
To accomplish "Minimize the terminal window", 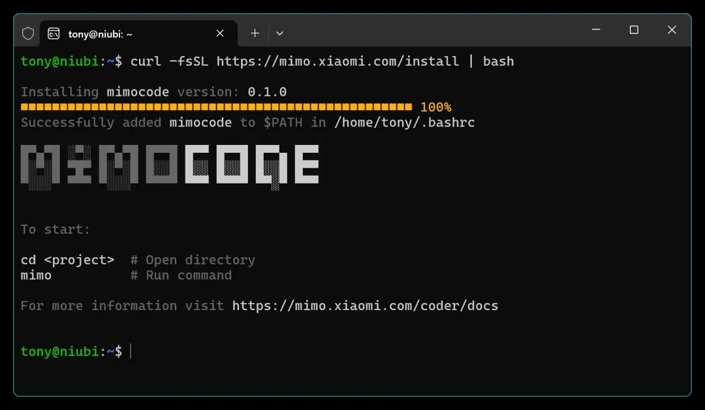I will (596, 29).
